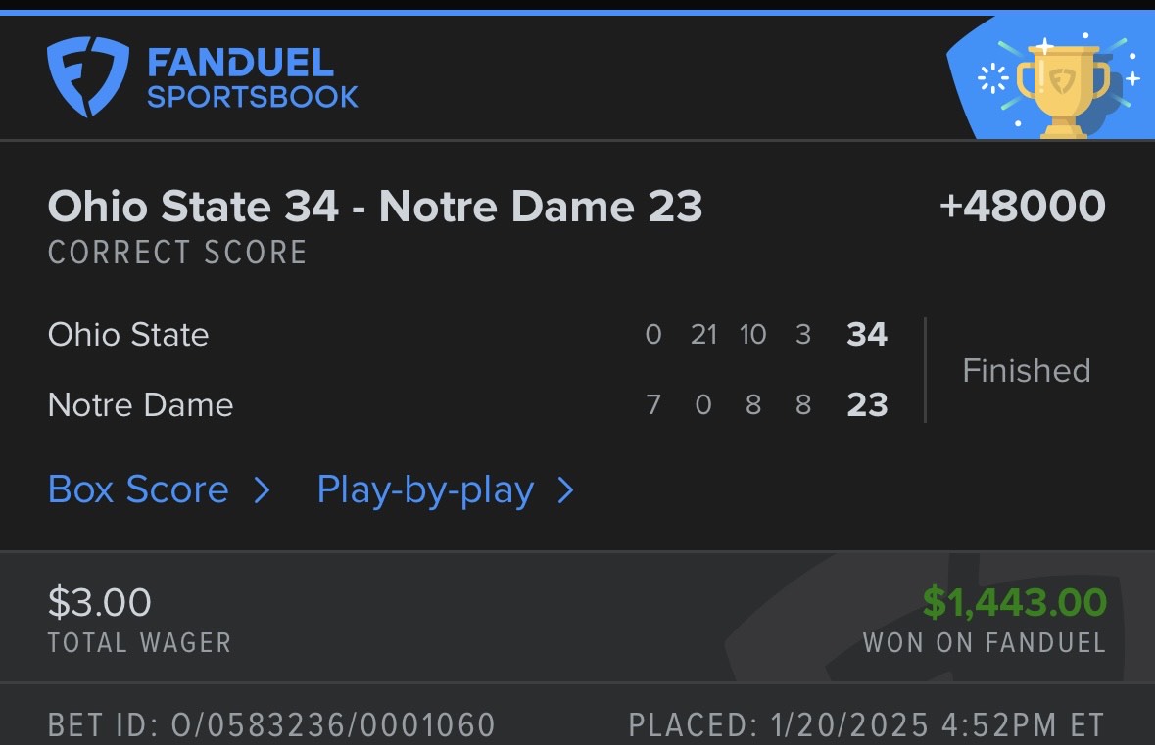Viewport: 1155px width, 745px height.
Task: Click Notre Dame's final score of 23
Action: (x=867, y=405)
